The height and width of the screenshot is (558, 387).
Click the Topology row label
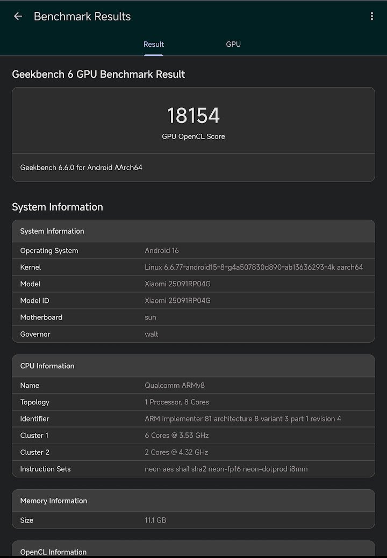click(35, 402)
